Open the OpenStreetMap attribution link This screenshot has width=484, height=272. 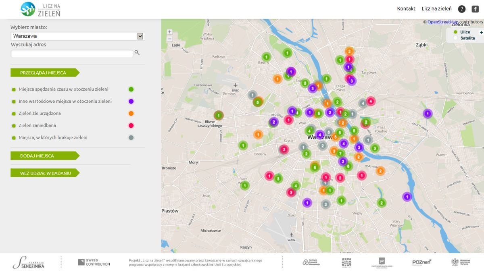click(x=443, y=22)
